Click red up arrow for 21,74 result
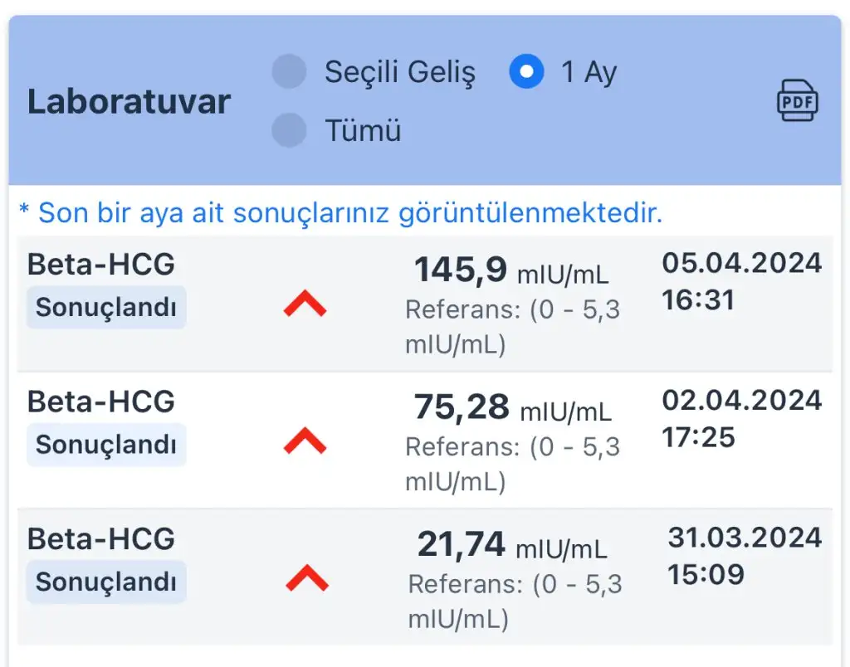This screenshot has width=850, height=667. pos(306,577)
